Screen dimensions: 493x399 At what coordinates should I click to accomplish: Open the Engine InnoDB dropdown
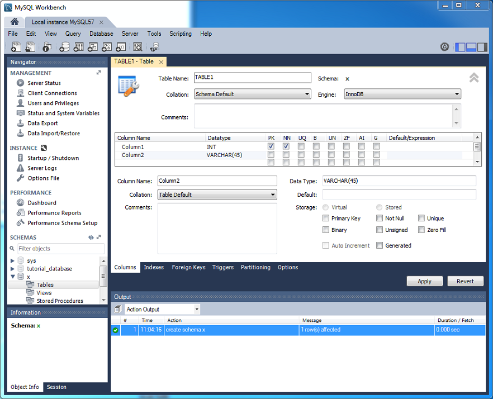(x=402, y=94)
